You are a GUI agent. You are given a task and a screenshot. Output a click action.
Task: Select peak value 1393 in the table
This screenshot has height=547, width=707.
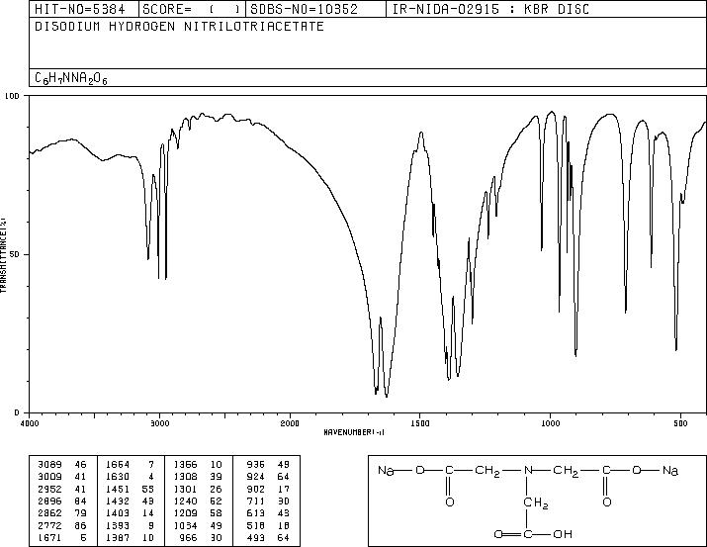(118, 526)
